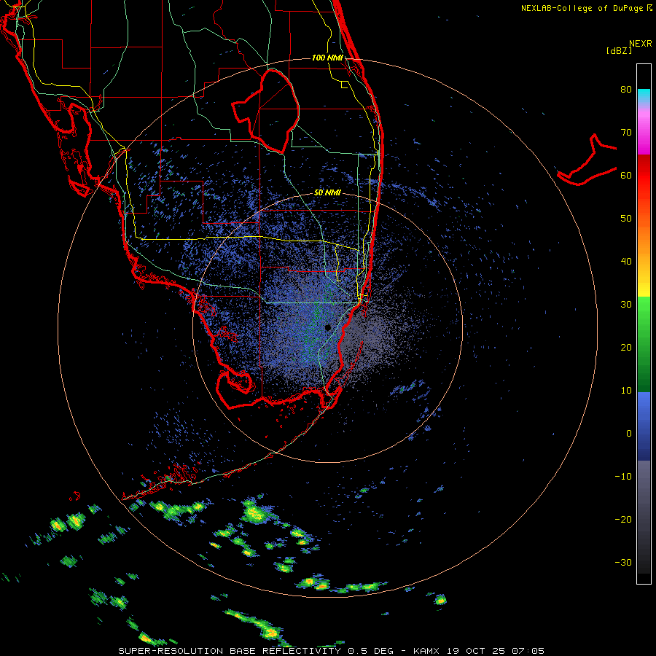Click the 70 dBZ scale value
The height and width of the screenshot is (656, 656).
click(x=626, y=133)
